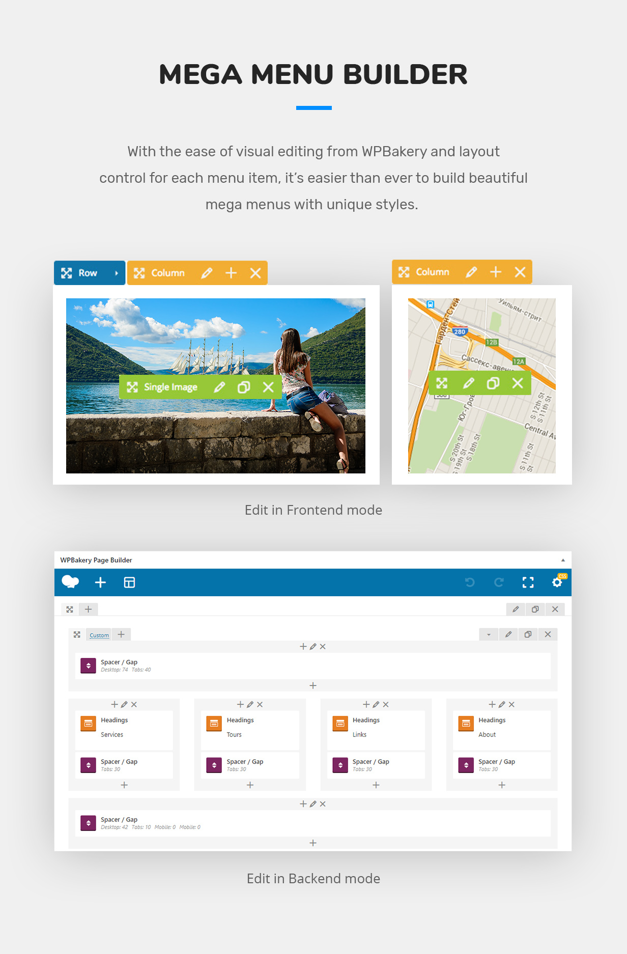The height and width of the screenshot is (954, 627).
Task: Click the purple spacer icon under Tours
Action: pyautogui.click(x=214, y=765)
